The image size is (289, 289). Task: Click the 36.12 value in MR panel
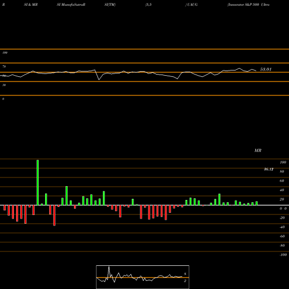click(269, 169)
